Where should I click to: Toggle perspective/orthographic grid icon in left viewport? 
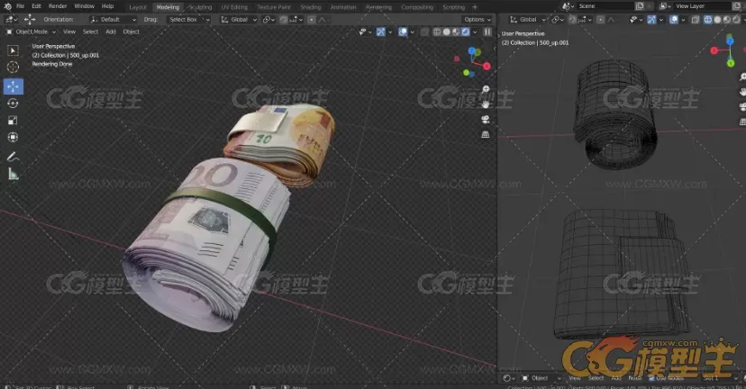tap(486, 134)
